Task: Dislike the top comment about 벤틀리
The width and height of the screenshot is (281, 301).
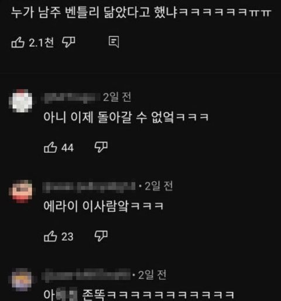Action: tap(68, 42)
